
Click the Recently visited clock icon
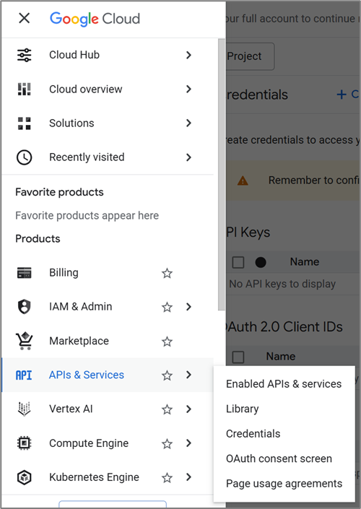25,157
